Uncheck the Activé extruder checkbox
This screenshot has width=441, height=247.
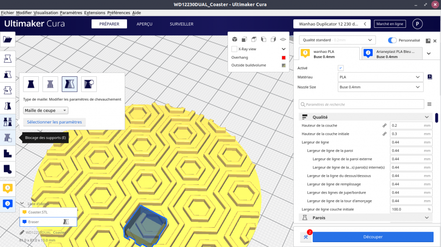click(340, 68)
